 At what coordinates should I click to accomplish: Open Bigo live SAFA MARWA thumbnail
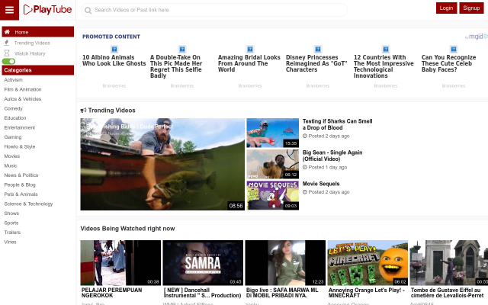click(x=285, y=262)
